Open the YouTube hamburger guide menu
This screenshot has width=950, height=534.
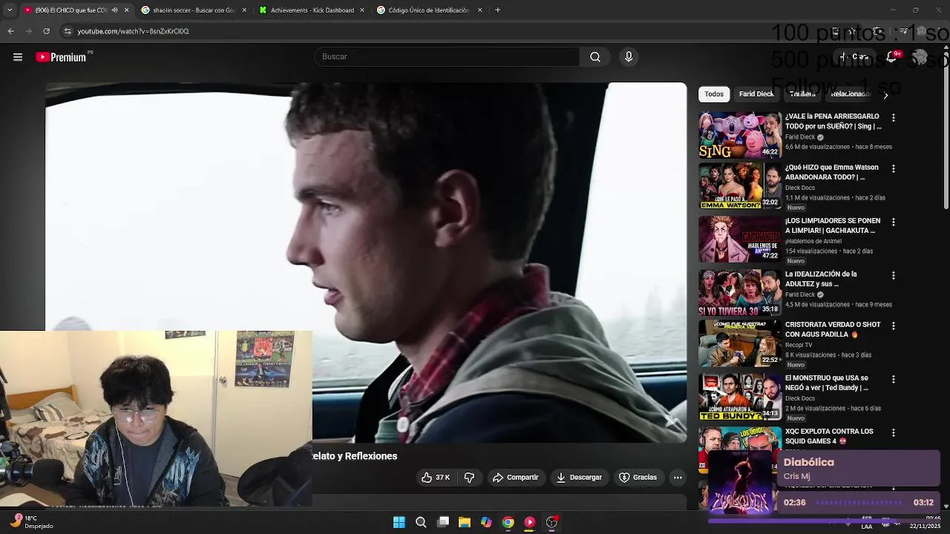[x=18, y=57]
